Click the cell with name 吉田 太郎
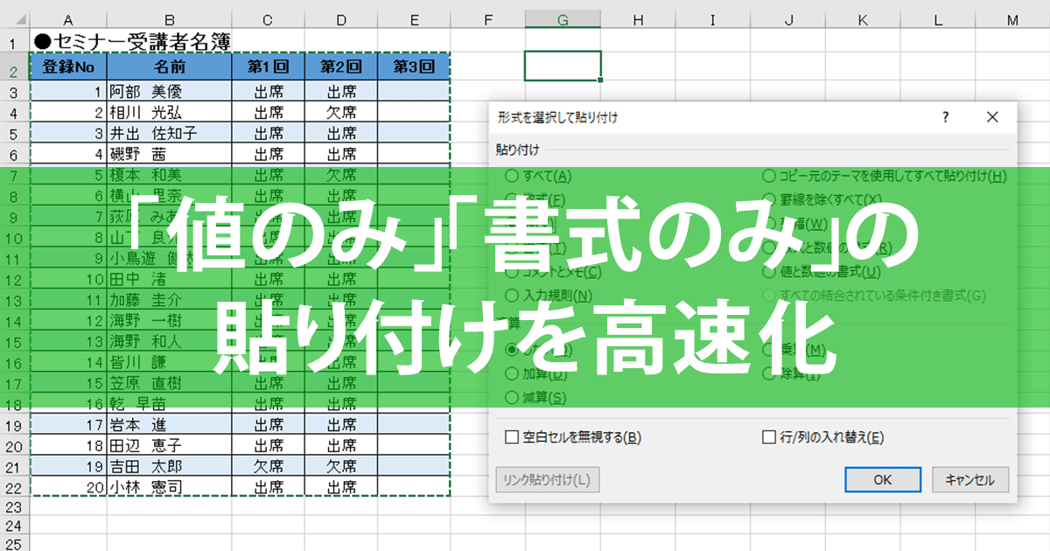 tap(170, 466)
